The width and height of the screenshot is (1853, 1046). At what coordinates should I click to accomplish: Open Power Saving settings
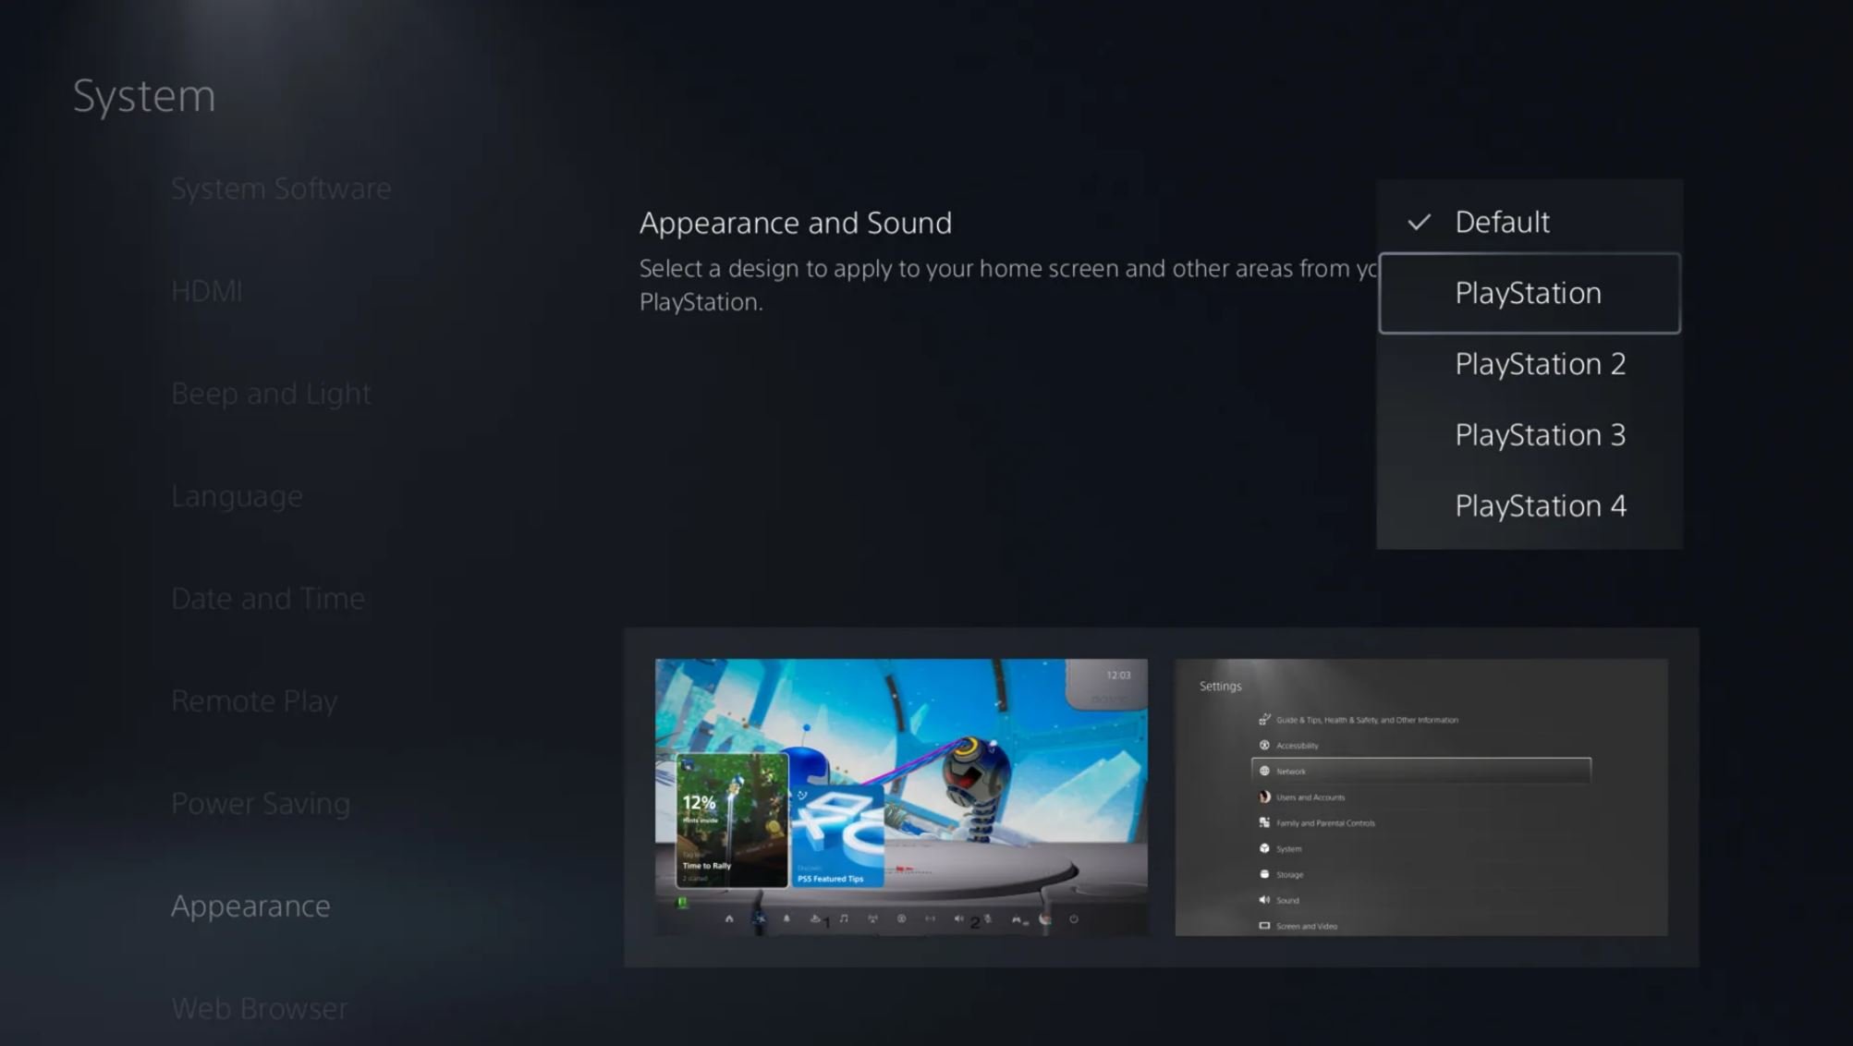pyautogui.click(x=261, y=803)
